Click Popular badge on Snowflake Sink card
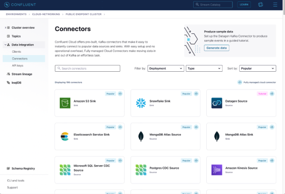Image resolution: width=285 pixels, height=194 pixels. [186, 94]
